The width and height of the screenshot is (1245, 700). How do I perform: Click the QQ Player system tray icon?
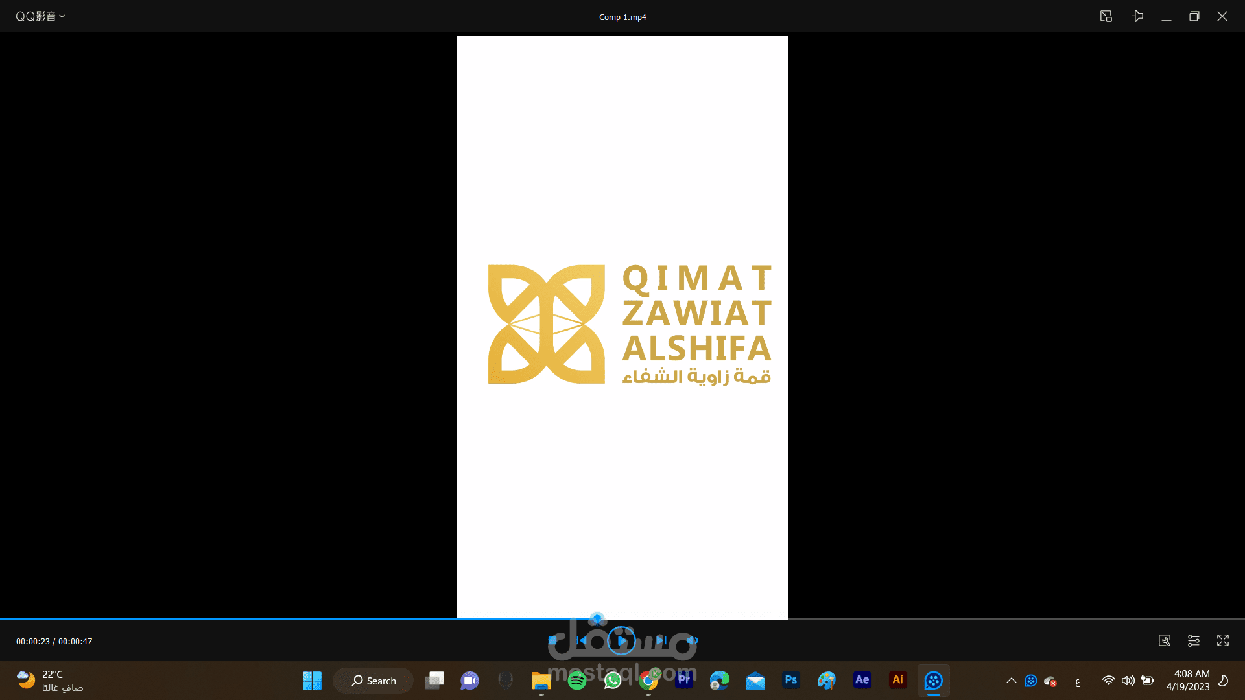coord(1031,681)
